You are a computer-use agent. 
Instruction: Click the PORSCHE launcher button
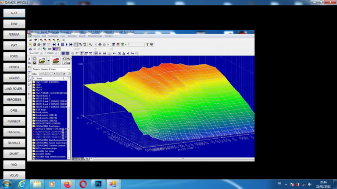tap(14, 132)
